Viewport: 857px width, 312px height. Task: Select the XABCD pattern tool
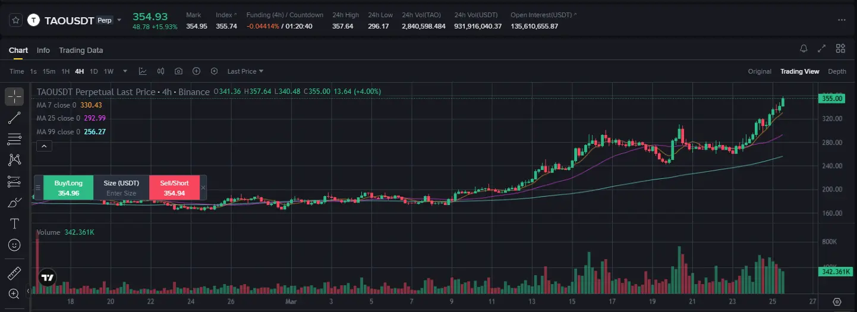point(15,160)
